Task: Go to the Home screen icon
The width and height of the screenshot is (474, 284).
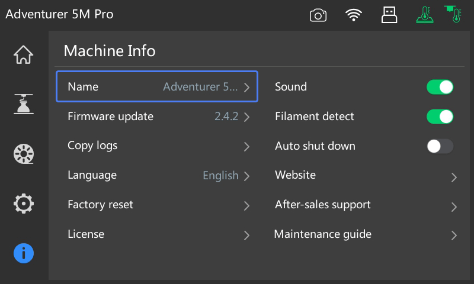Action: [x=23, y=54]
